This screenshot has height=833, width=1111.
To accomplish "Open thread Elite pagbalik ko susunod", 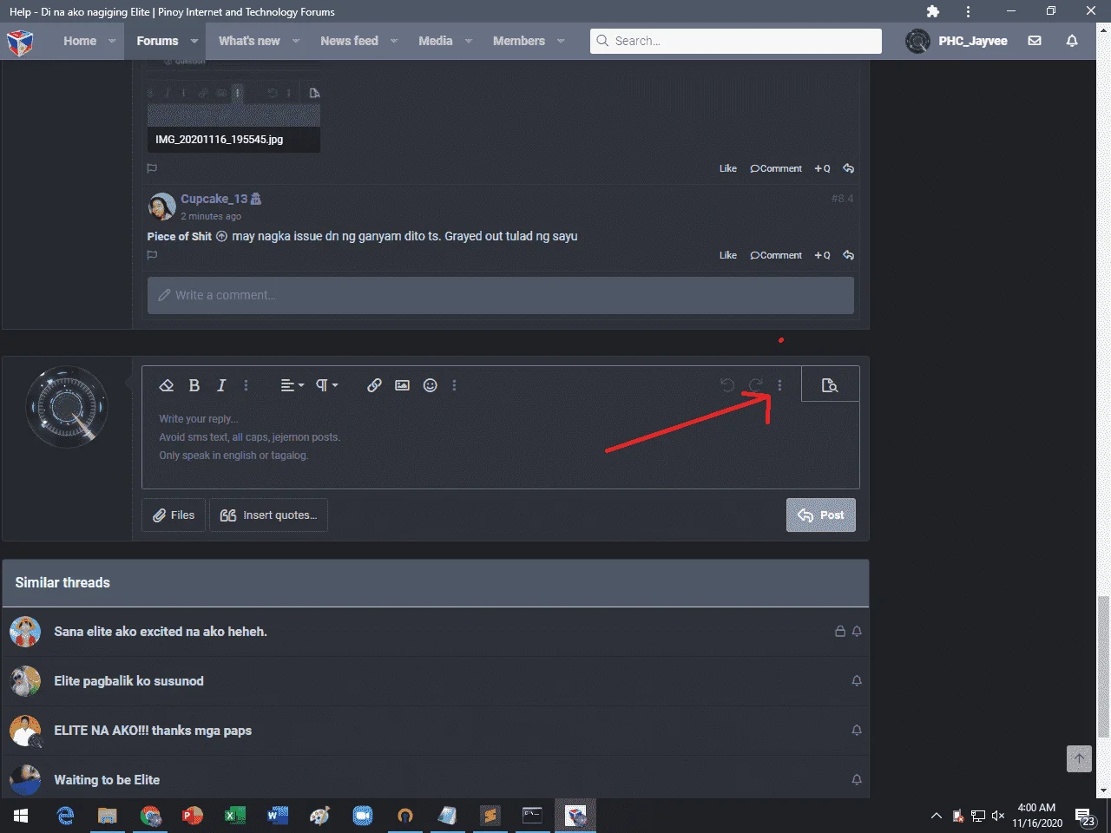I will click(x=128, y=681).
